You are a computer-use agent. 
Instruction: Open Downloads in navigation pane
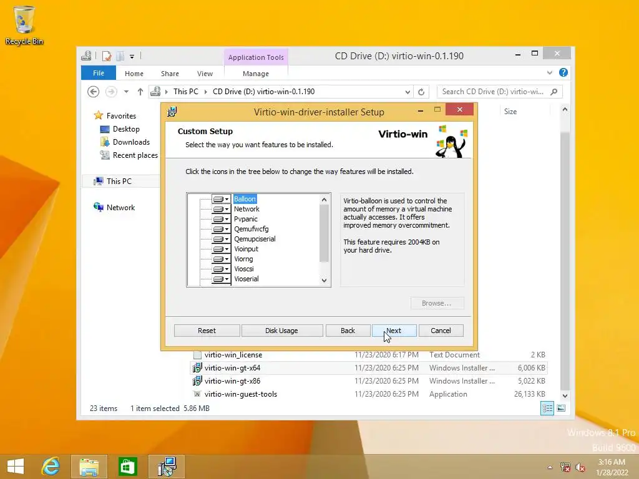(131, 142)
